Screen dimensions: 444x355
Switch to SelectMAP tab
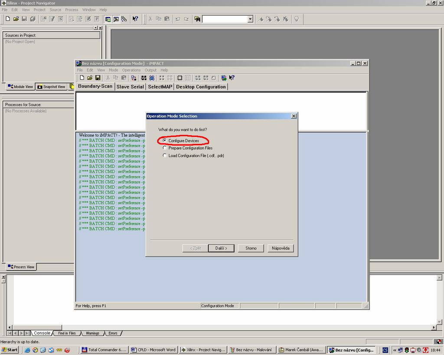[x=160, y=87]
